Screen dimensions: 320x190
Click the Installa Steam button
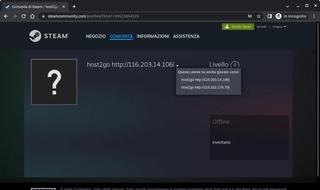coord(238,27)
